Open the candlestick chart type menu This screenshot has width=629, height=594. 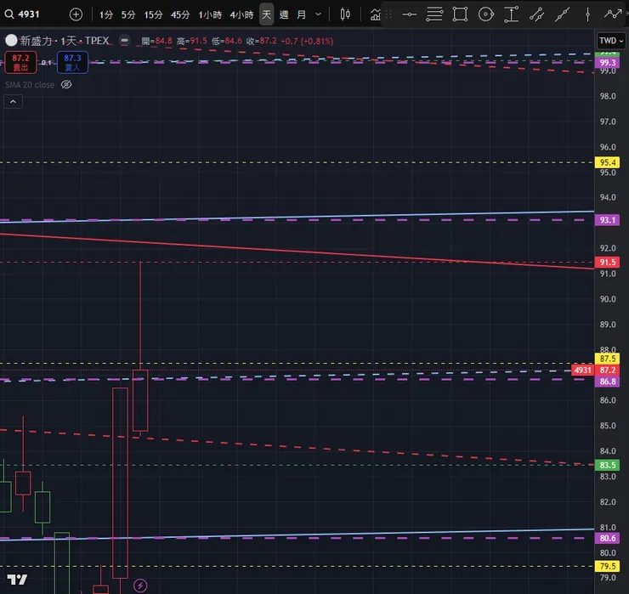click(345, 14)
